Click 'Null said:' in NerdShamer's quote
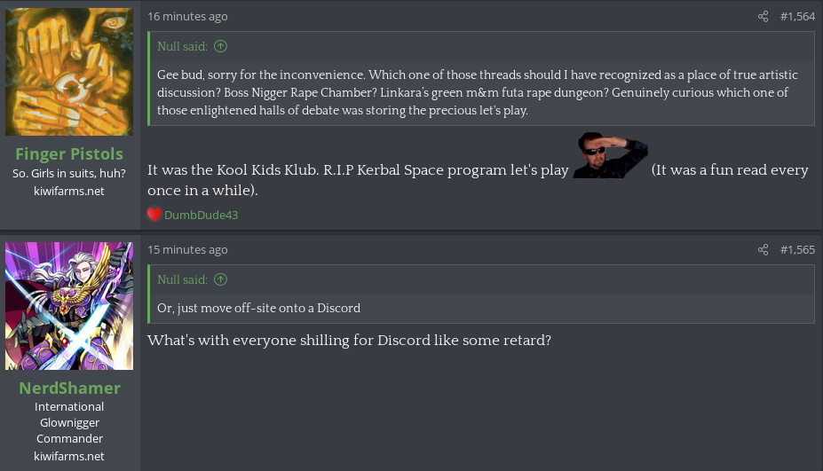This screenshot has height=471, width=823. click(x=182, y=279)
